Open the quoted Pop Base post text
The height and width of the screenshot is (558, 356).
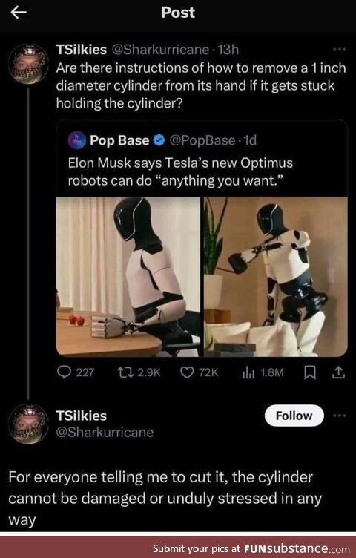point(180,172)
